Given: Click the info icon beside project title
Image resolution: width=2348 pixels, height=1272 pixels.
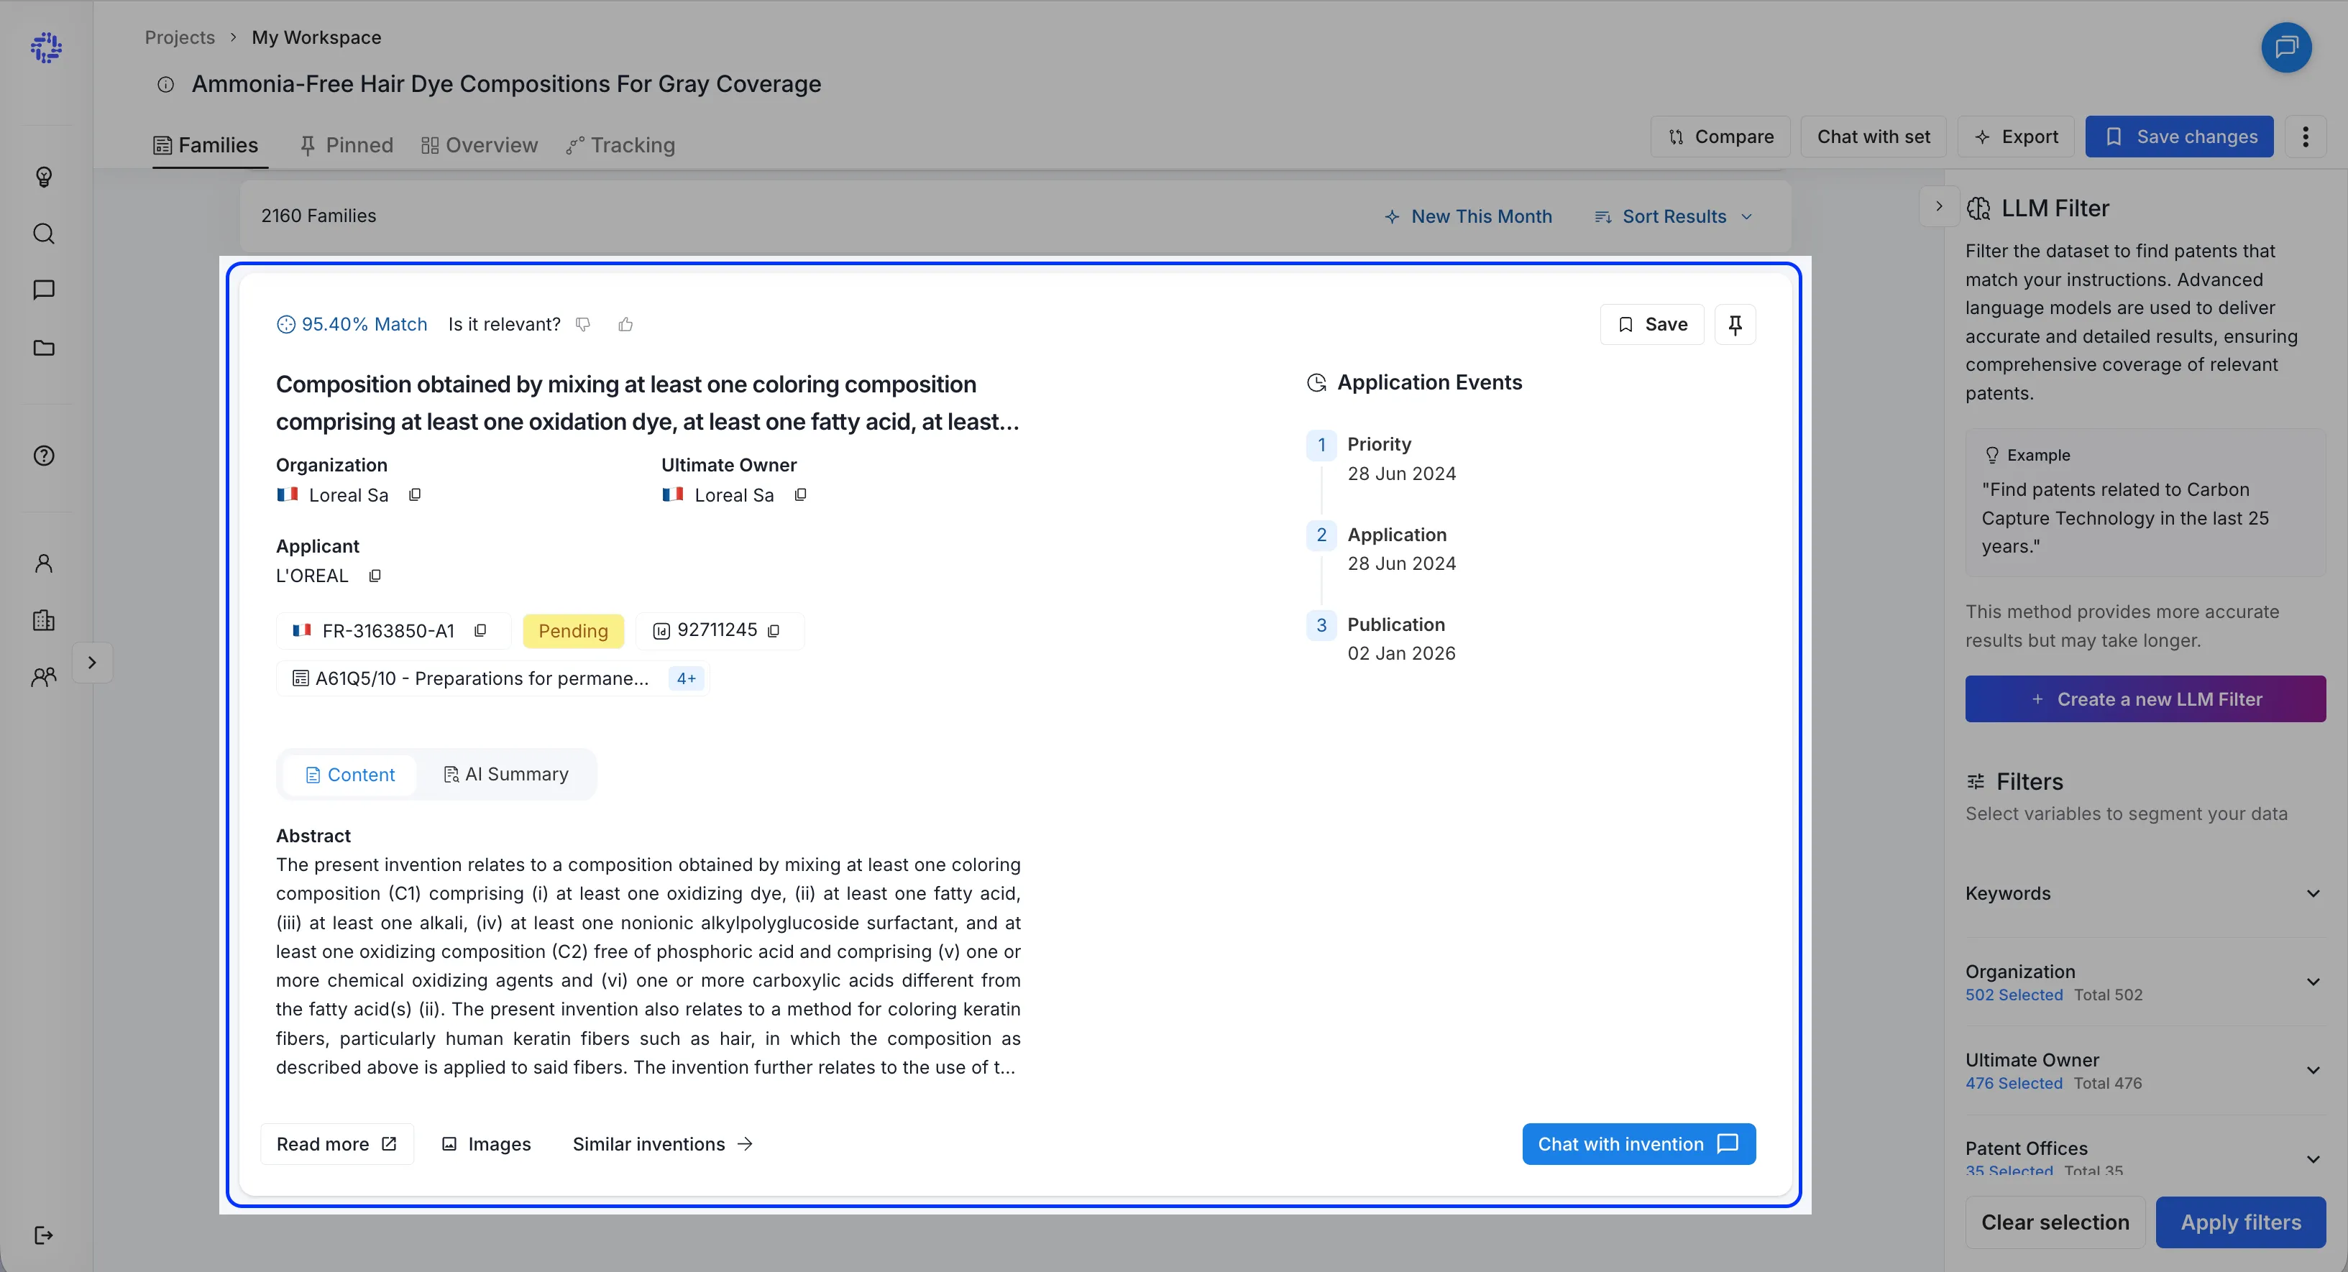Looking at the screenshot, I should pyautogui.click(x=166, y=85).
